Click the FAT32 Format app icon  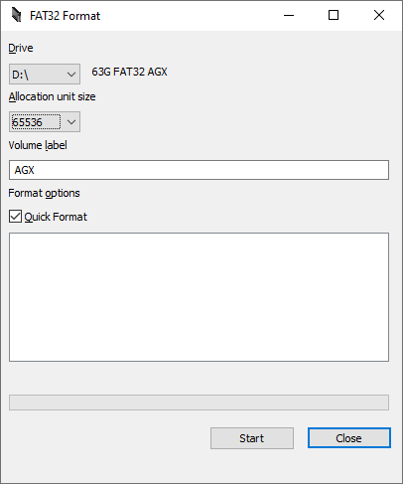pos(16,15)
